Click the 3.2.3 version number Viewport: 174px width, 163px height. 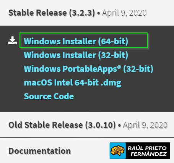point(82,13)
